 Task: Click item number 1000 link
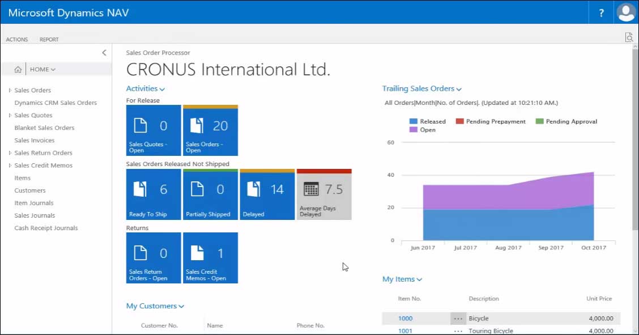point(405,319)
